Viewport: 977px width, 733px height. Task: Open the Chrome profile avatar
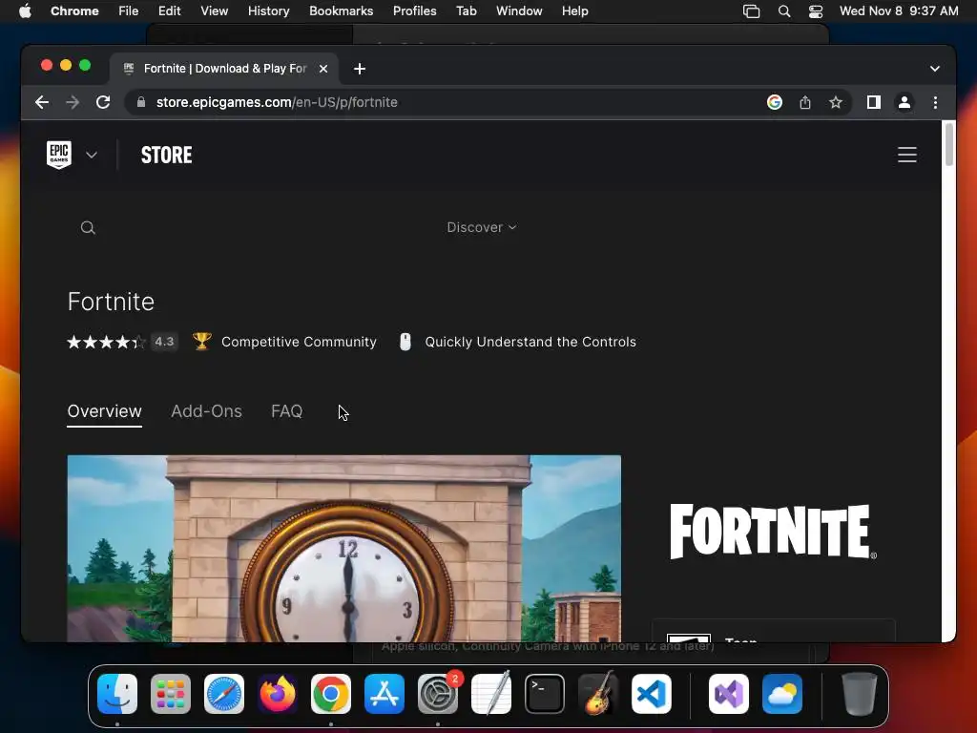pos(904,102)
